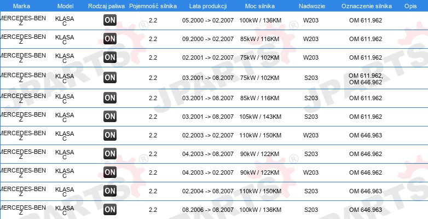Click the Pojemność silnika column header

153,6
